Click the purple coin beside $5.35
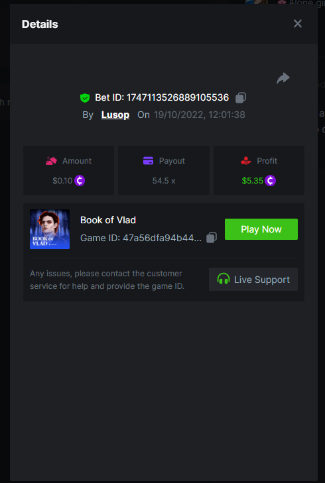The width and height of the screenshot is (325, 483). pyautogui.click(x=271, y=180)
